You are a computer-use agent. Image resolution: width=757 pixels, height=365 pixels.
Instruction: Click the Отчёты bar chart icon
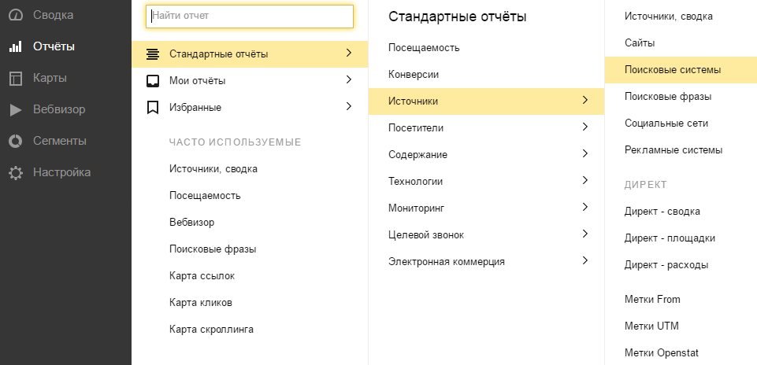point(16,46)
